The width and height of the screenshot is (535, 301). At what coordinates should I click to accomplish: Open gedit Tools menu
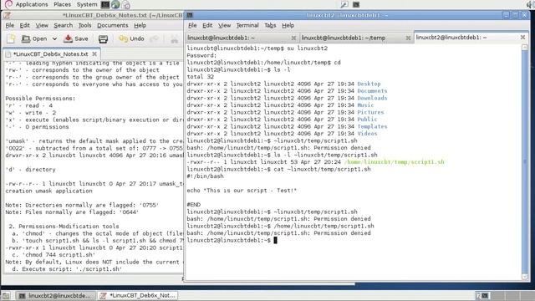pos(84,25)
